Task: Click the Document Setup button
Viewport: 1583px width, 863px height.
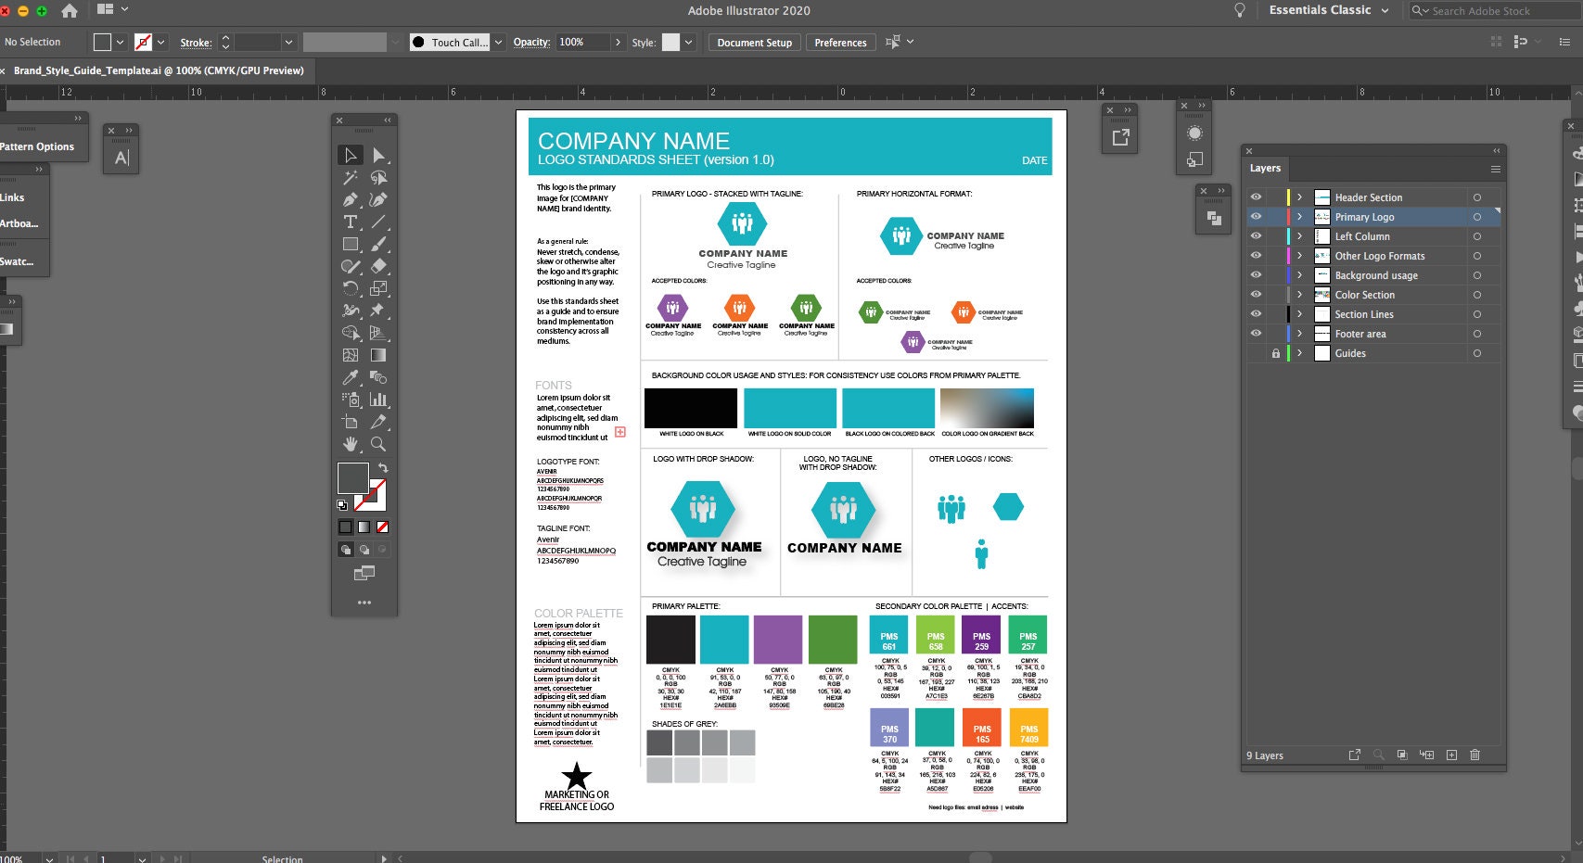Action: (754, 42)
